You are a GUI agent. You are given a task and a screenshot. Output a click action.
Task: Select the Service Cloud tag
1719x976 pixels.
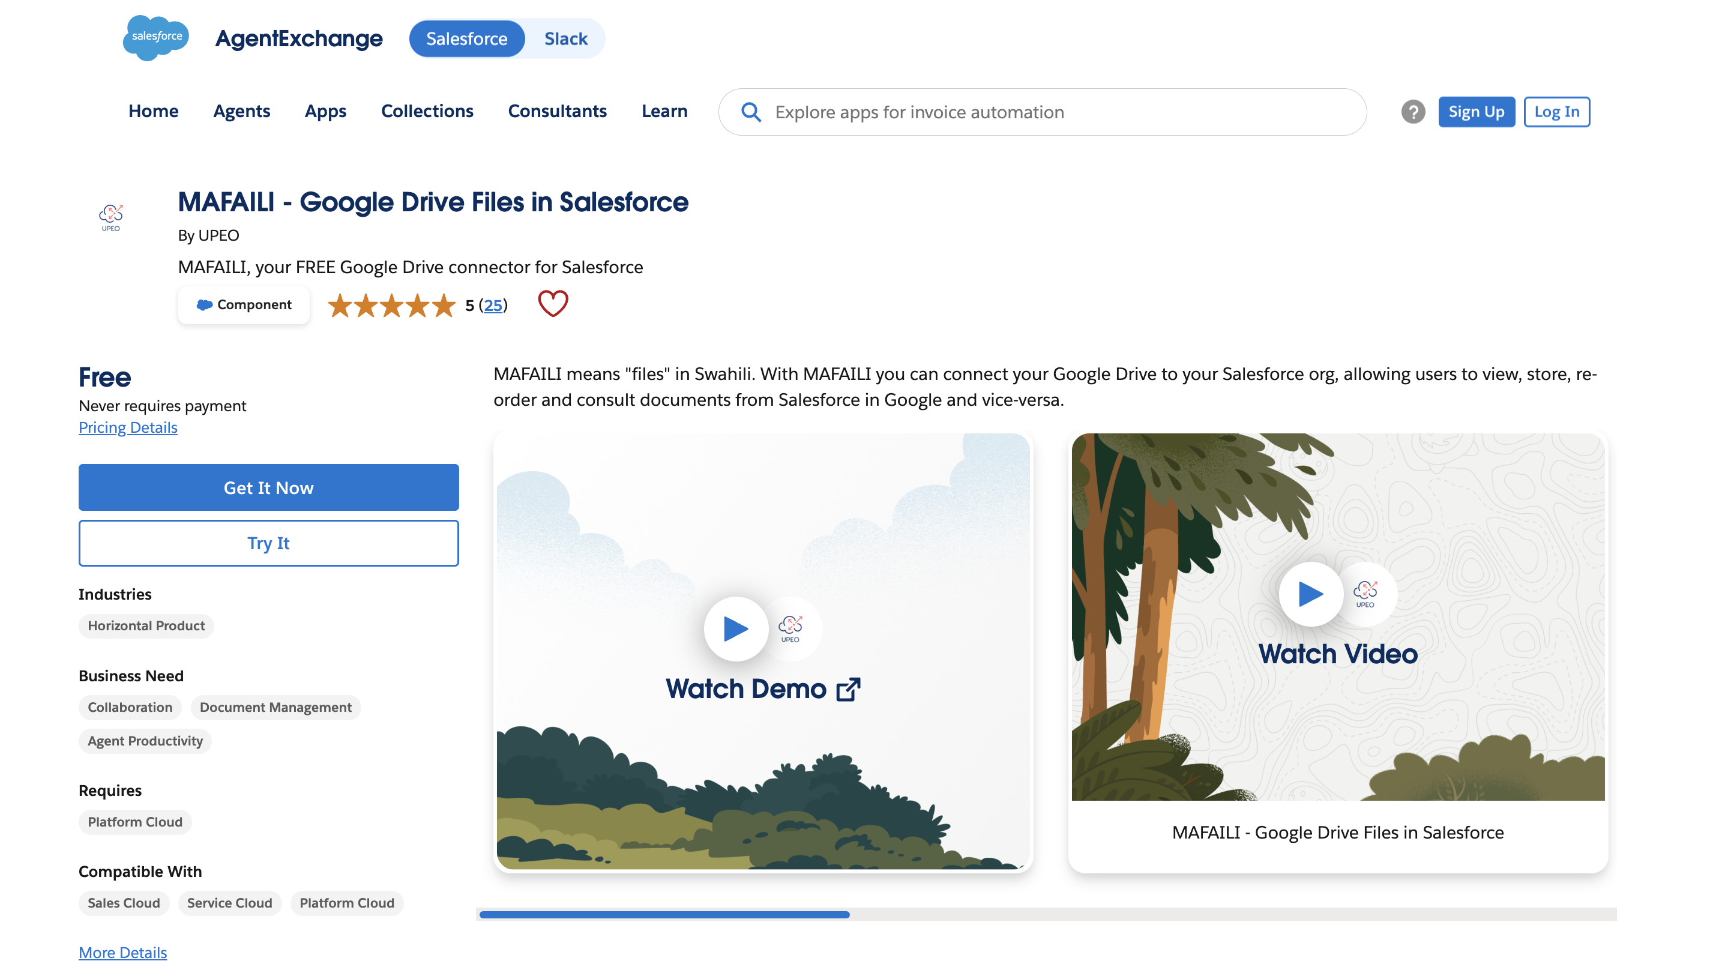click(230, 903)
